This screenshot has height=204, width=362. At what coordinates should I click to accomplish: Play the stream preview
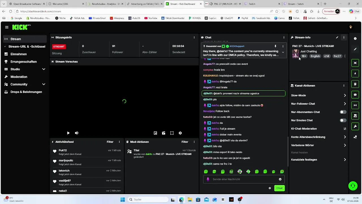(x=68, y=133)
